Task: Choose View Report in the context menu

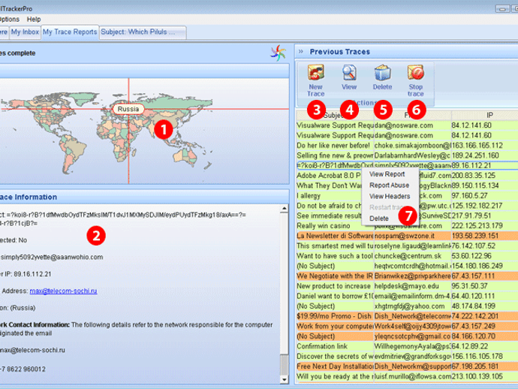Action: tap(387, 174)
